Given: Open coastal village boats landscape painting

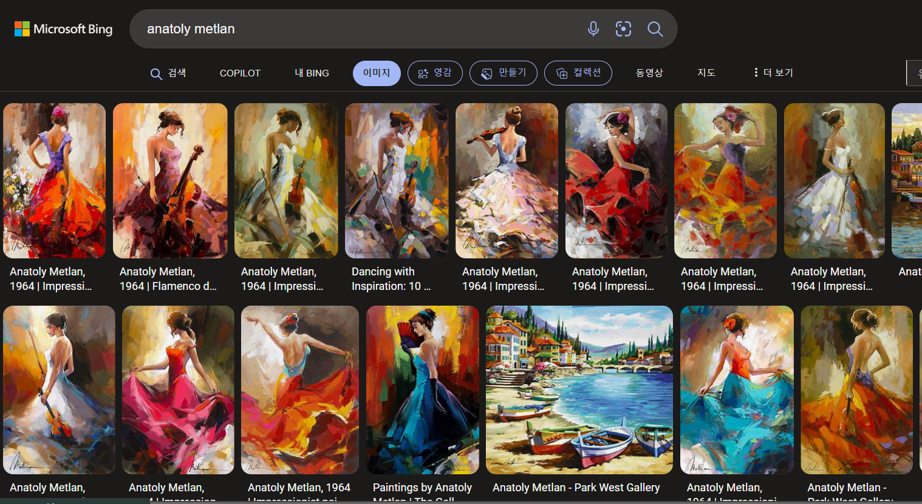Looking at the screenshot, I should [x=579, y=390].
